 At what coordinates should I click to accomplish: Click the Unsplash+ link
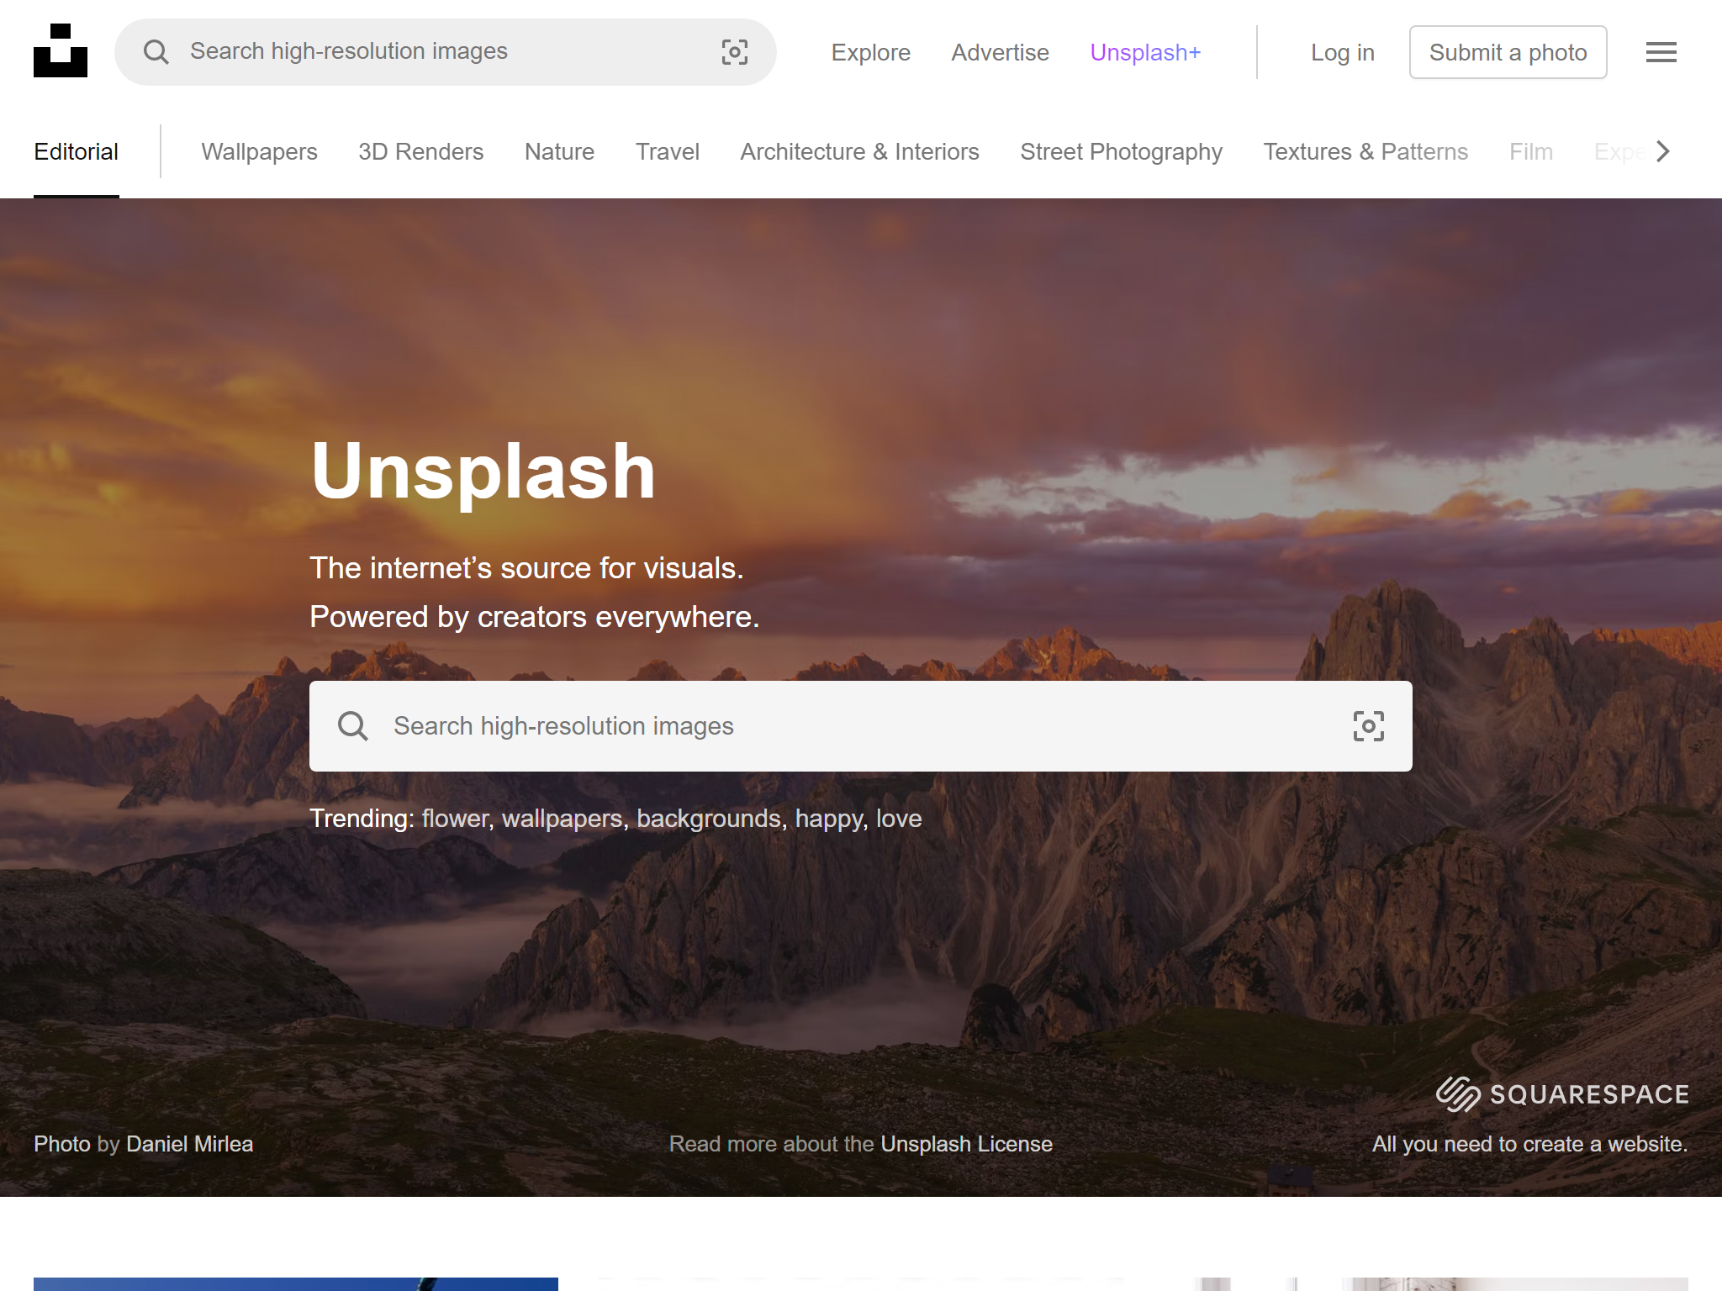1145,52
